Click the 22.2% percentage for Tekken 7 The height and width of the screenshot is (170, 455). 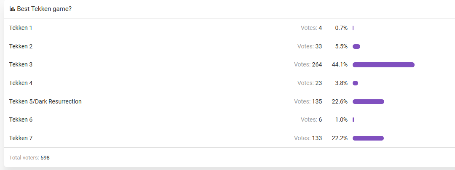340,138
